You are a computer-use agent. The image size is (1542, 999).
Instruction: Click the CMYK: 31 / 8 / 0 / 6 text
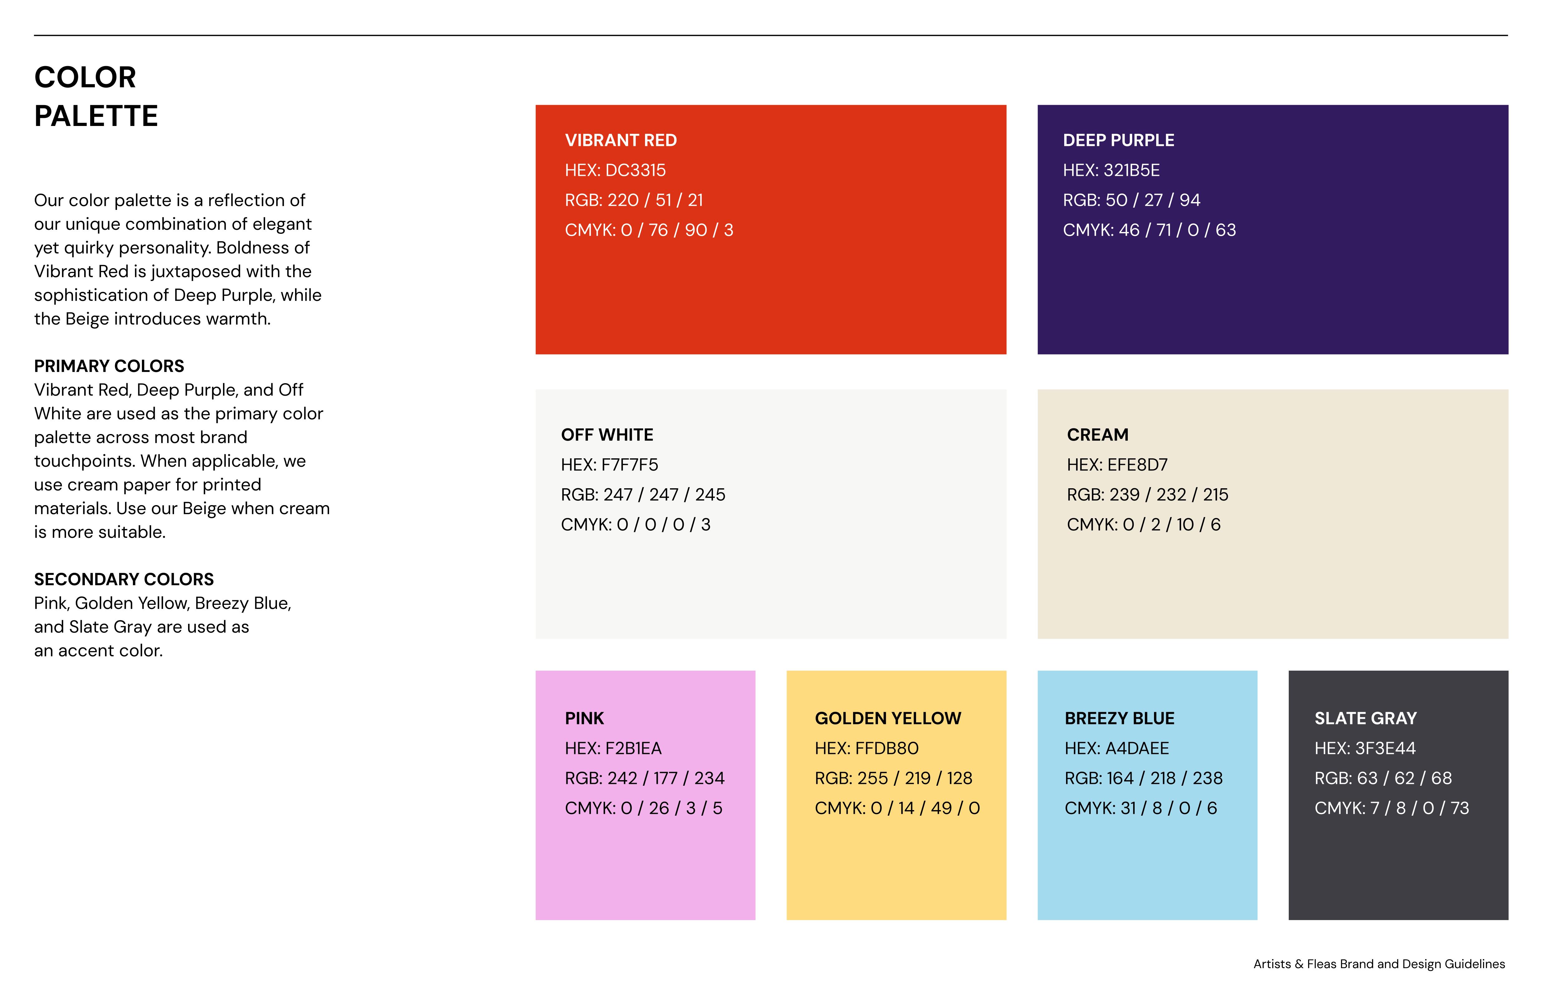point(1140,808)
